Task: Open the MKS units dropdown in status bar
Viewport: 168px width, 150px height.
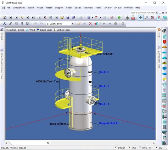Action: pyautogui.click(x=132, y=148)
